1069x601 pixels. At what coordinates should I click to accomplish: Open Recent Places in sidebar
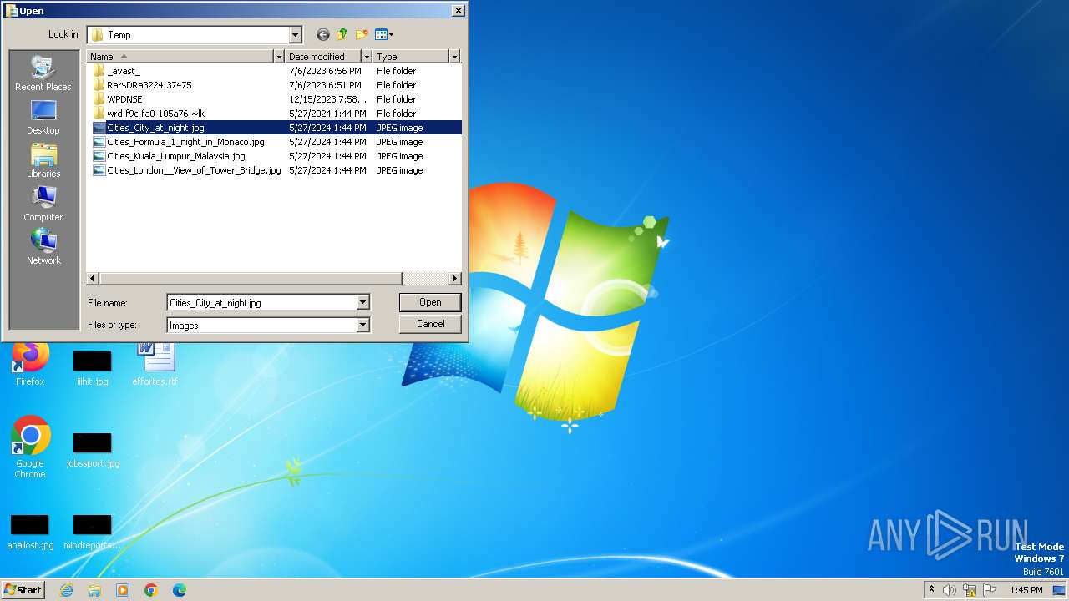tap(43, 73)
